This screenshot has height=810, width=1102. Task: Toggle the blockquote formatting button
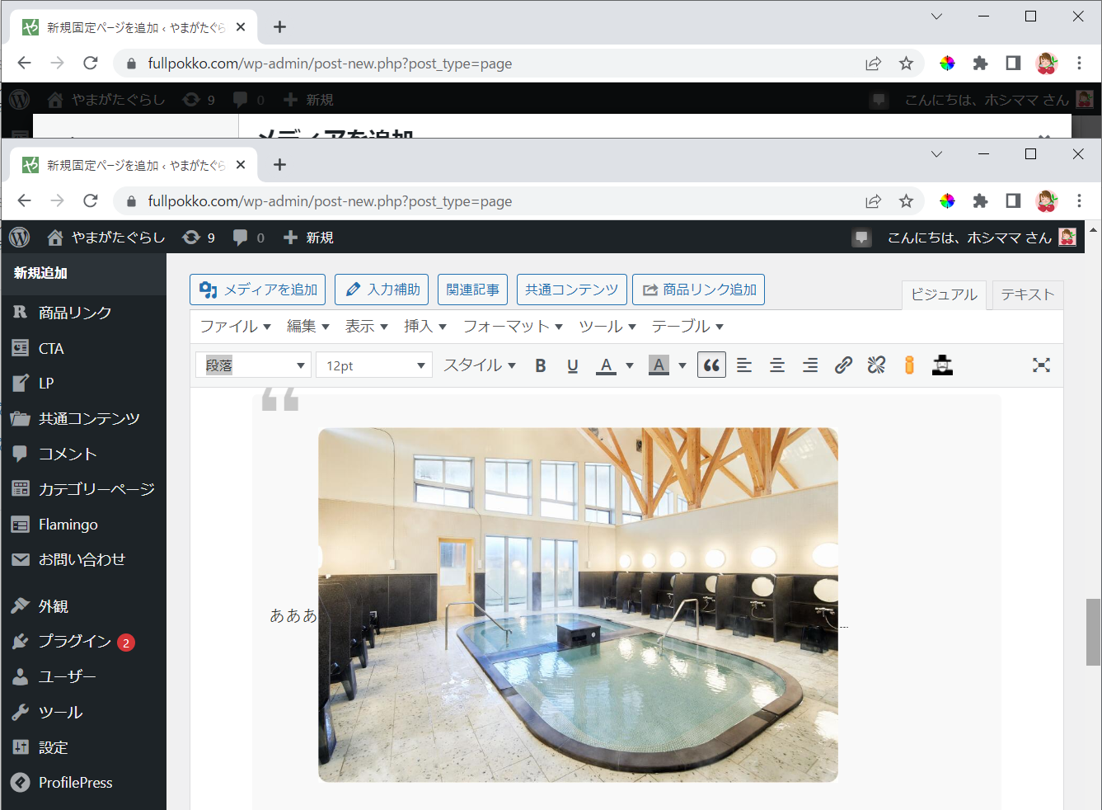[x=711, y=365]
